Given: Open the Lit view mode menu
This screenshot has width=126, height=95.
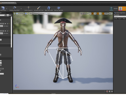Looking at the screenshot, I should [x=27, y=13].
